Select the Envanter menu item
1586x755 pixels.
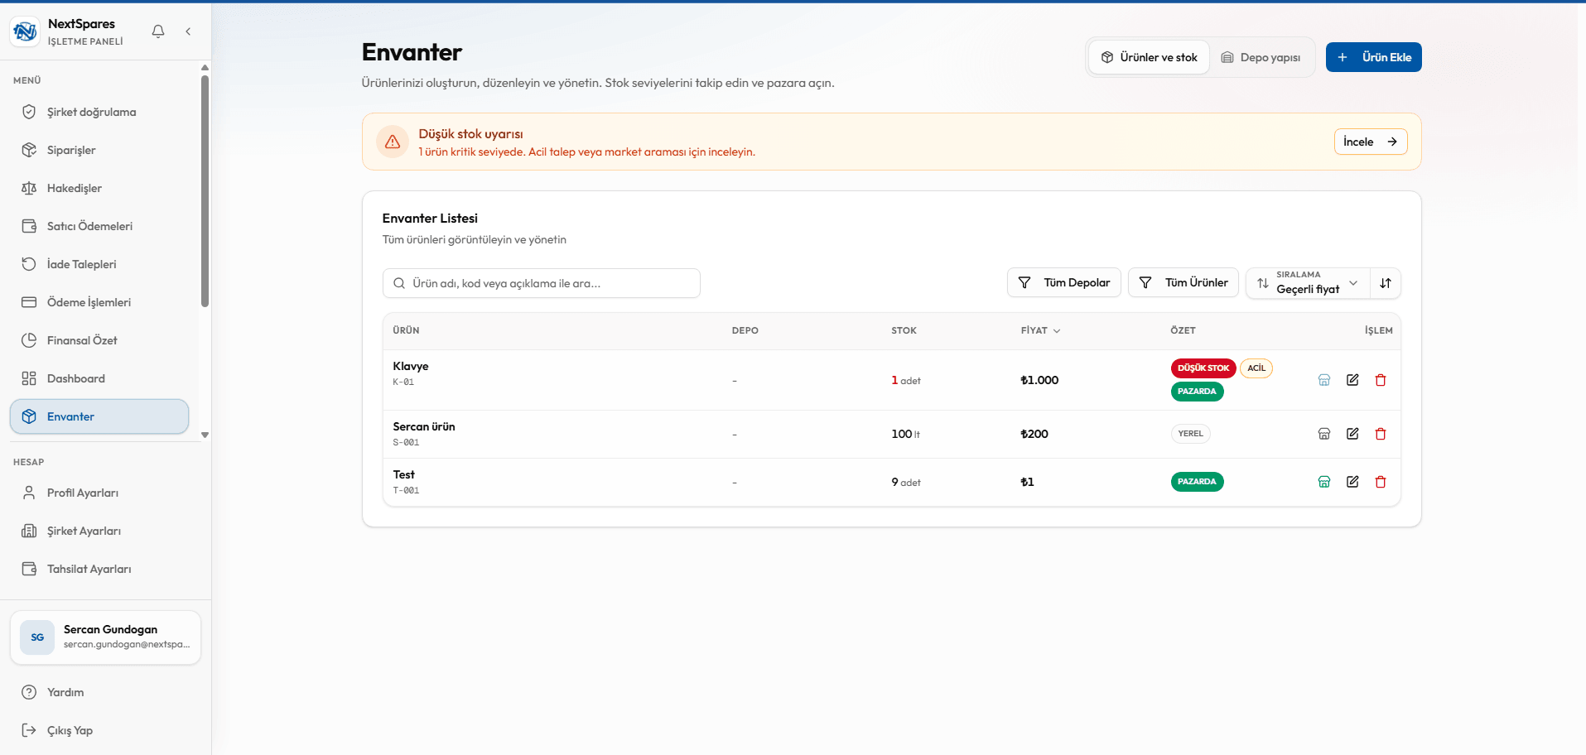click(x=99, y=416)
